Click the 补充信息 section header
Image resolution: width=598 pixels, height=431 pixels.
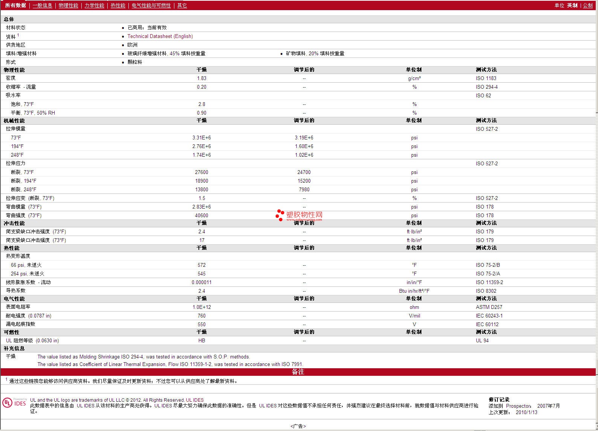click(x=14, y=348)
